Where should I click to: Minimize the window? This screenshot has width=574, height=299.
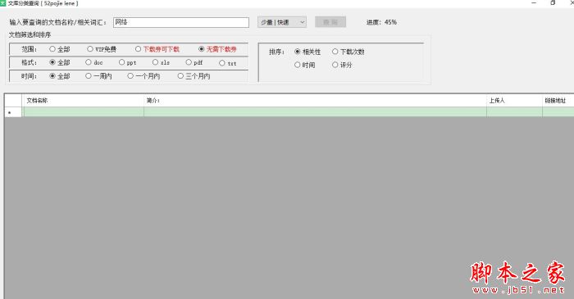[x=534, y=3]
